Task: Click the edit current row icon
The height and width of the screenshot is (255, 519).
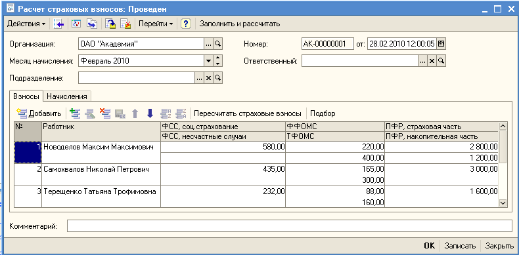Action: [90, 113]
